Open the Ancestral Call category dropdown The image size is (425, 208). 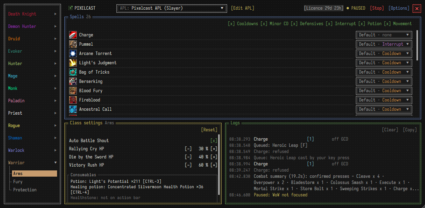point(384,109)
